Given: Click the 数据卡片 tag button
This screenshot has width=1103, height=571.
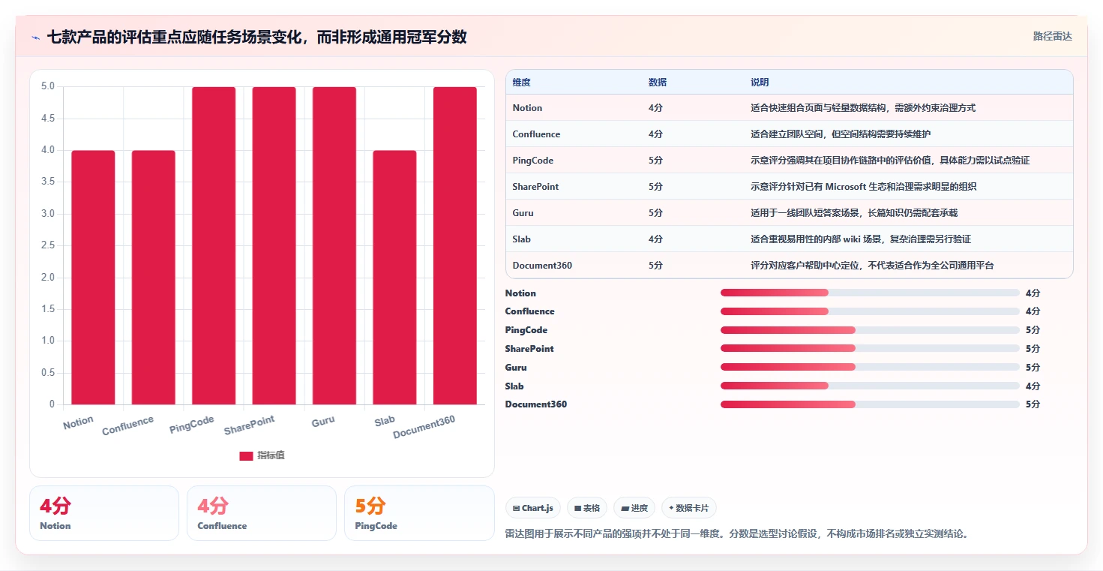Looking at the screenshot, I should (x=688, y=508).
